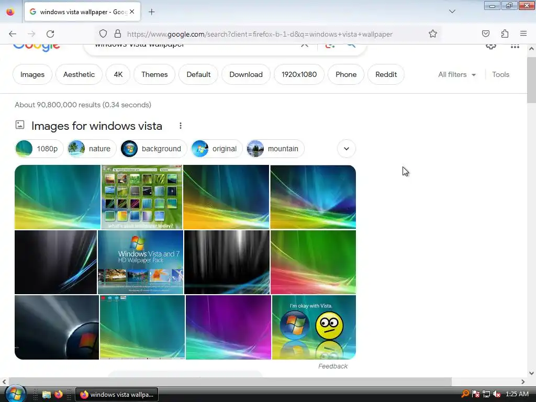Open the Images for windows vista heading
The width and height of the screenshot is (536, 402).
click(x=97, y=126)
